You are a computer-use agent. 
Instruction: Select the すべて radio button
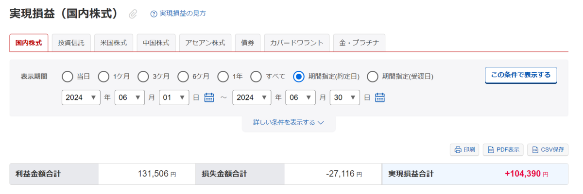[256, 76]
